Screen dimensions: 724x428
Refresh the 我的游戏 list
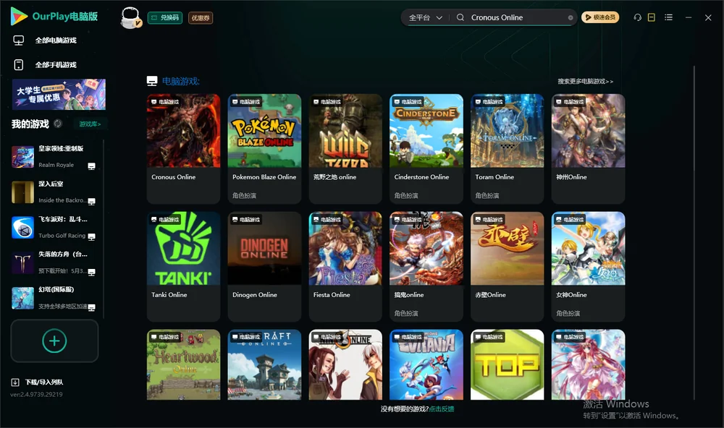58,124
